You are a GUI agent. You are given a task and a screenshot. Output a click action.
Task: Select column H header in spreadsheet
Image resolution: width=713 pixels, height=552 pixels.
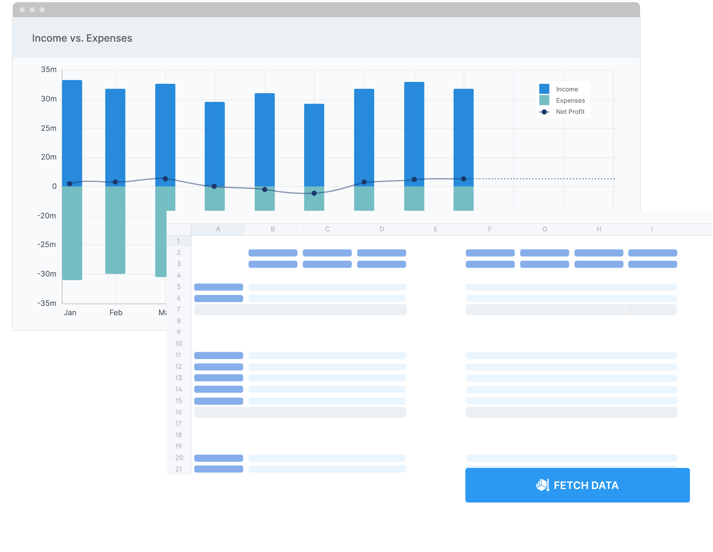(x=599, y=229)
